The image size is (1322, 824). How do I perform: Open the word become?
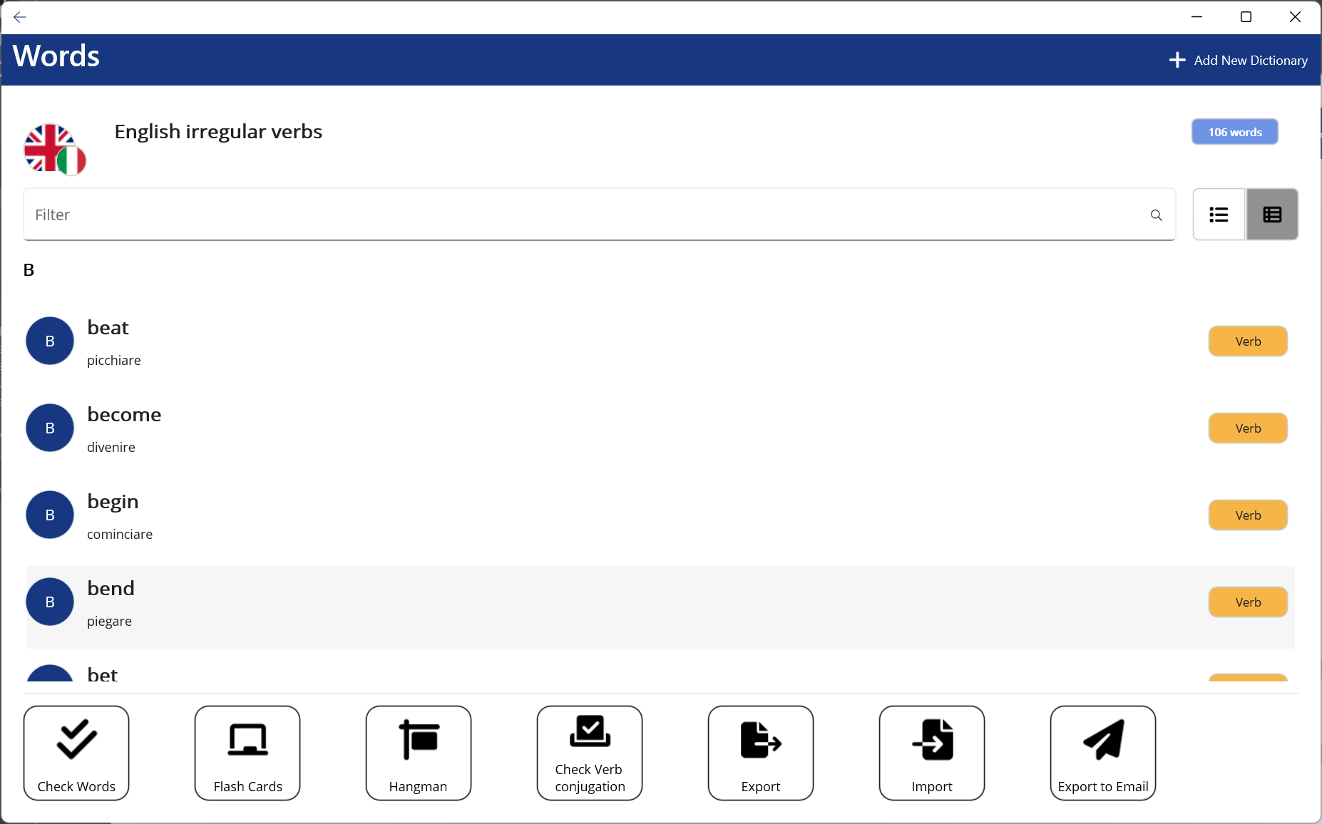tap(124, 414)
